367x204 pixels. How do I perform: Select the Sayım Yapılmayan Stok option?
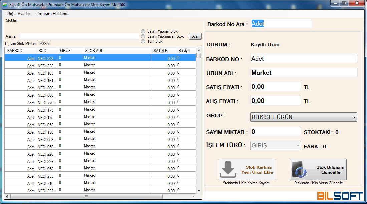(143, 36)
